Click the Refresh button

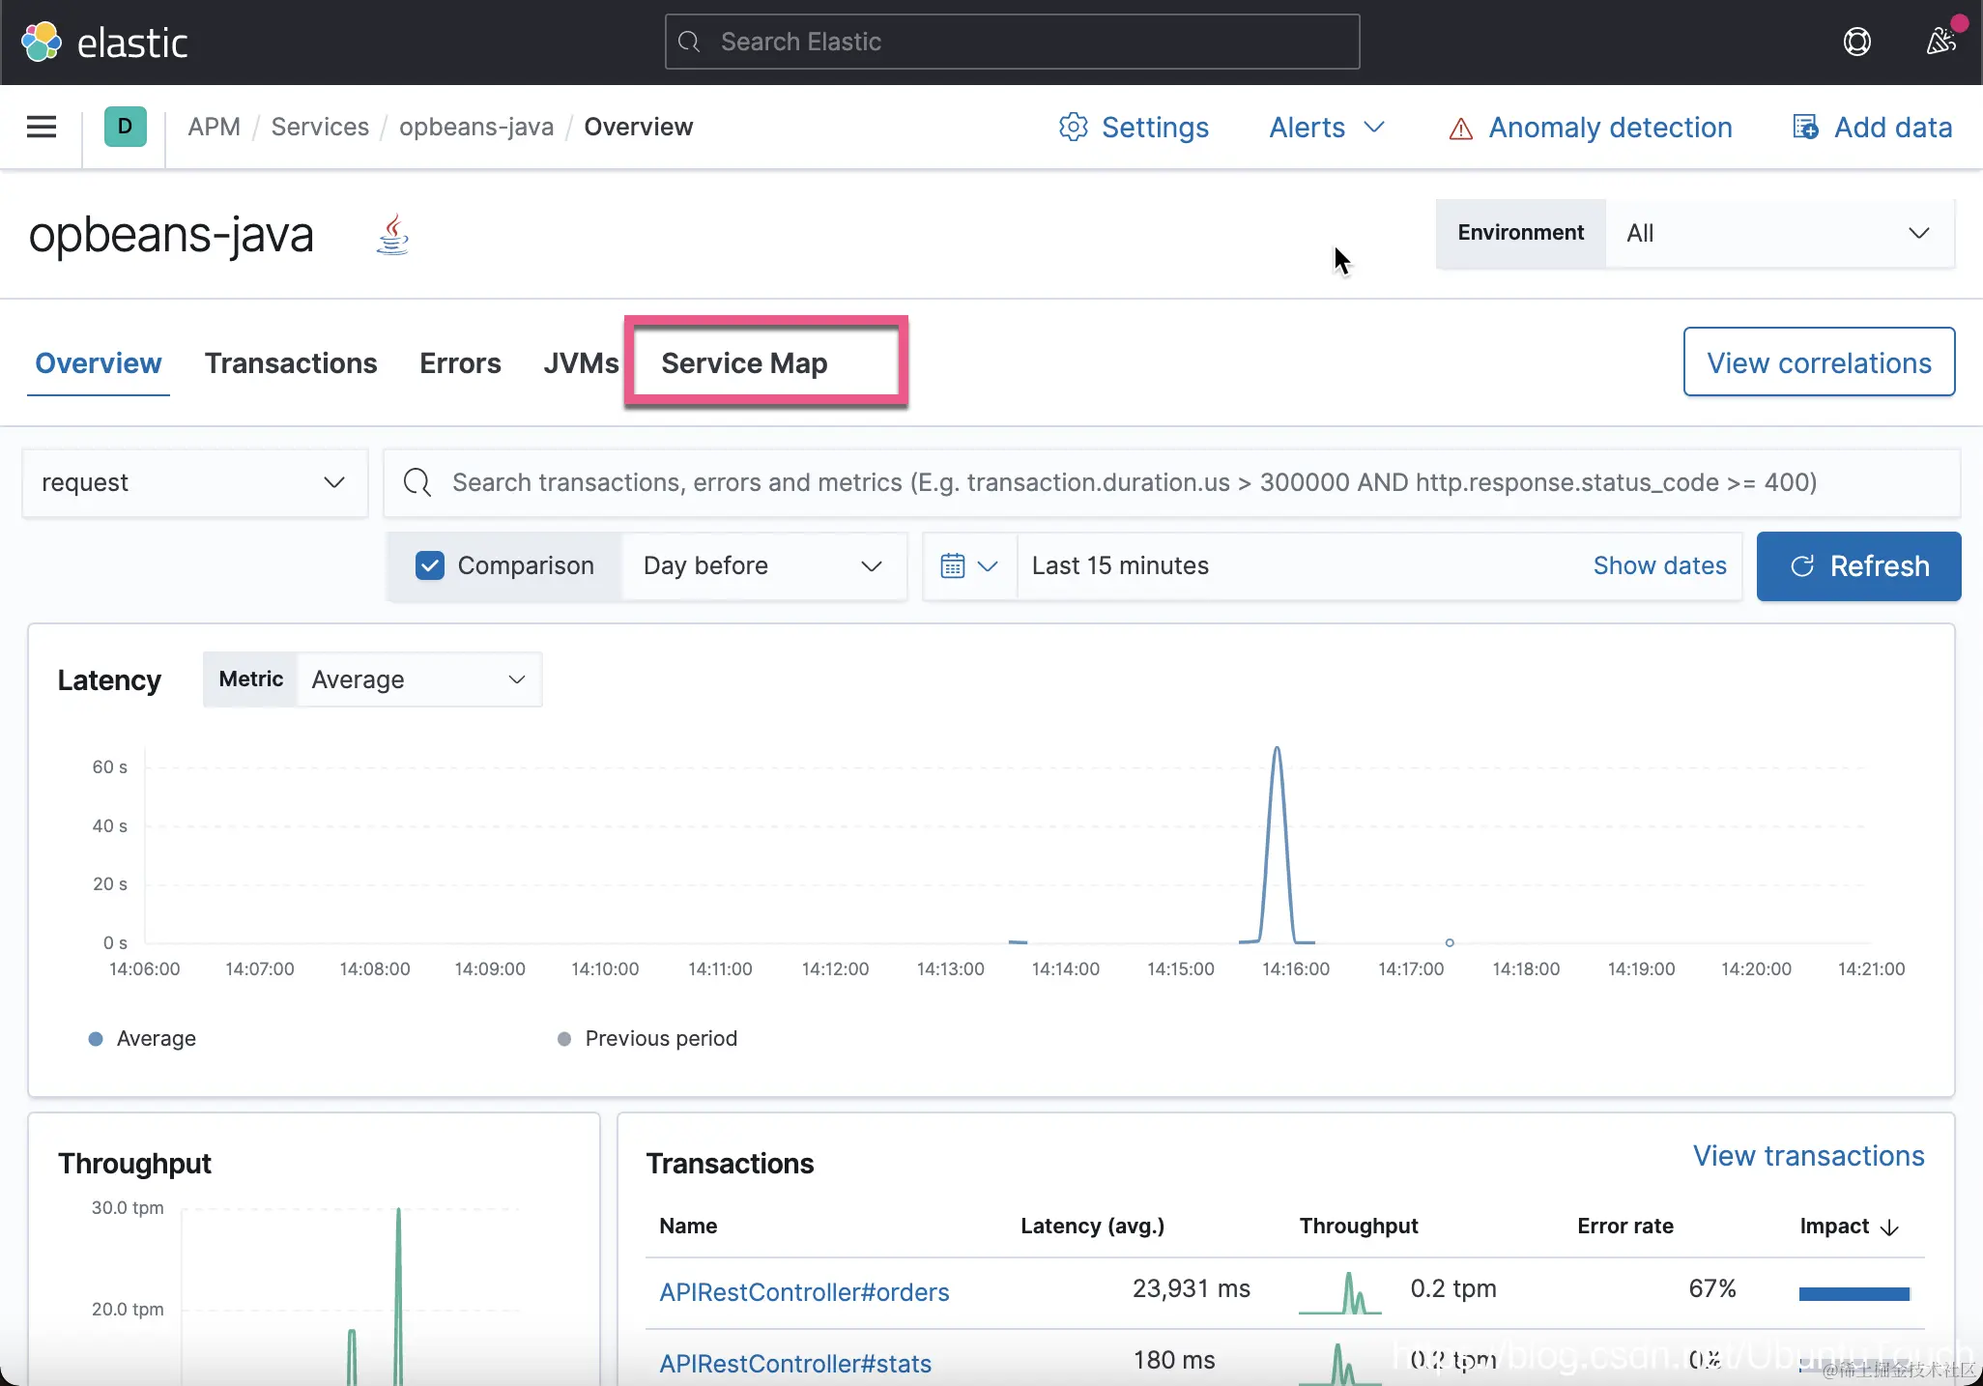[1857, 566]
